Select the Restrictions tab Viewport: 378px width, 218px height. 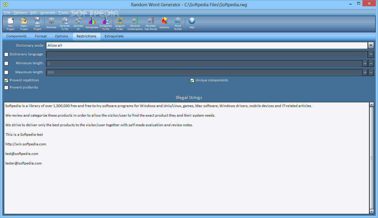[x=86, y=36]
